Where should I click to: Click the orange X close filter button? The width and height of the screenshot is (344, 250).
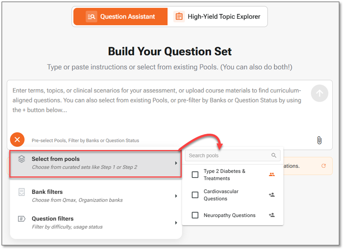[x=17, y=140]
